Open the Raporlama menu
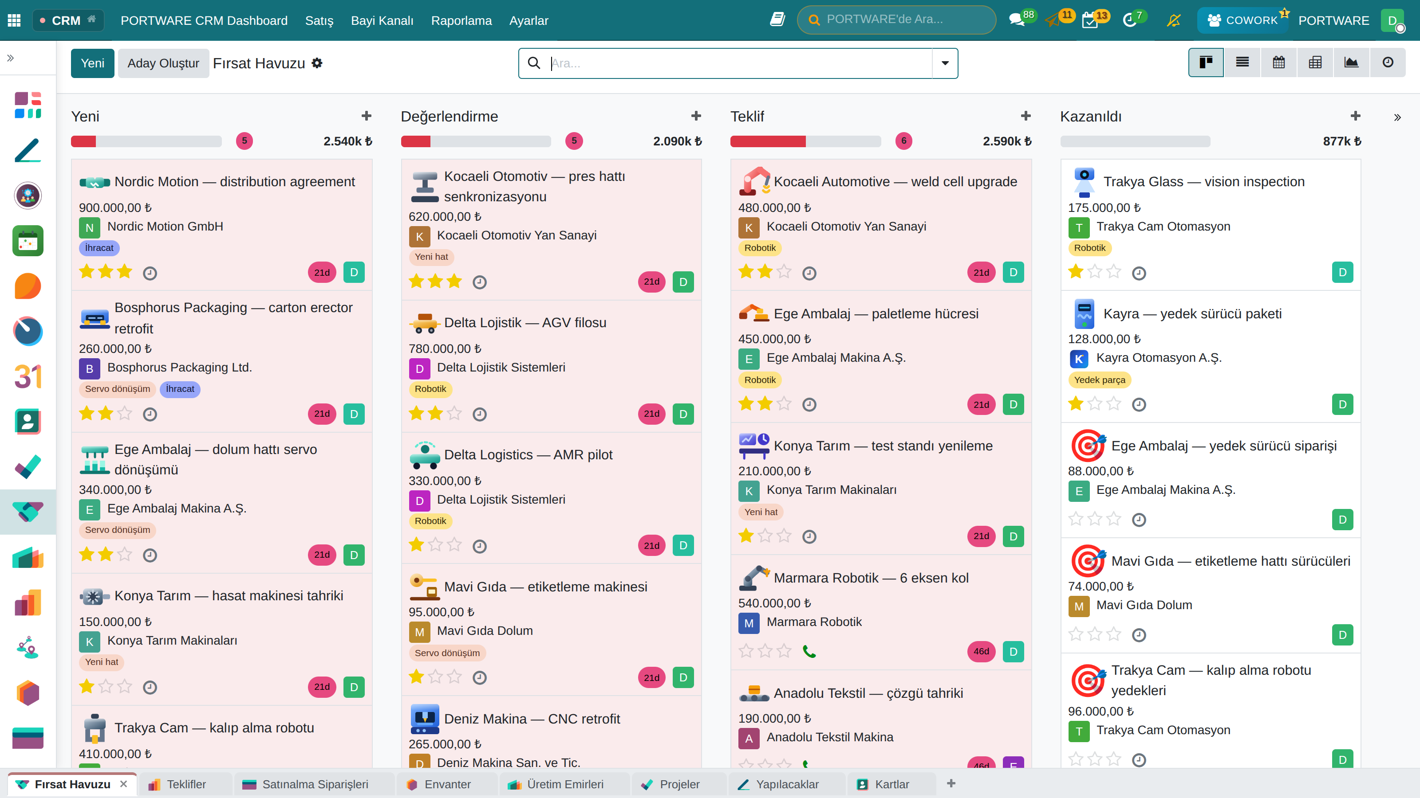This screenshot has height=798, width=1420. click(461, 20)
